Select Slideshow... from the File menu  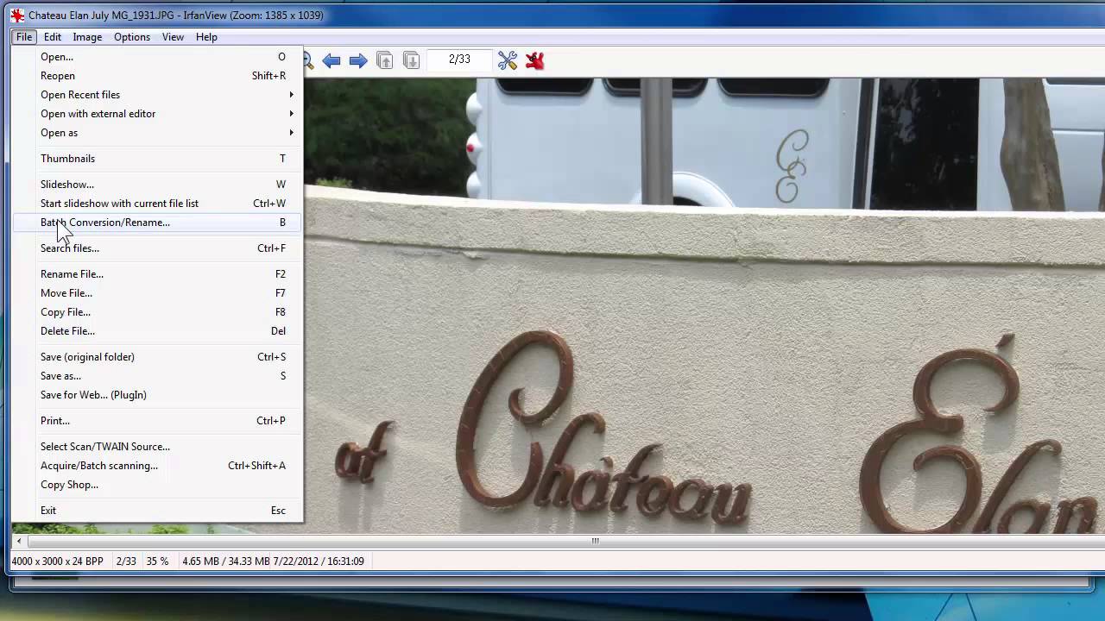(x=157, y=185)
